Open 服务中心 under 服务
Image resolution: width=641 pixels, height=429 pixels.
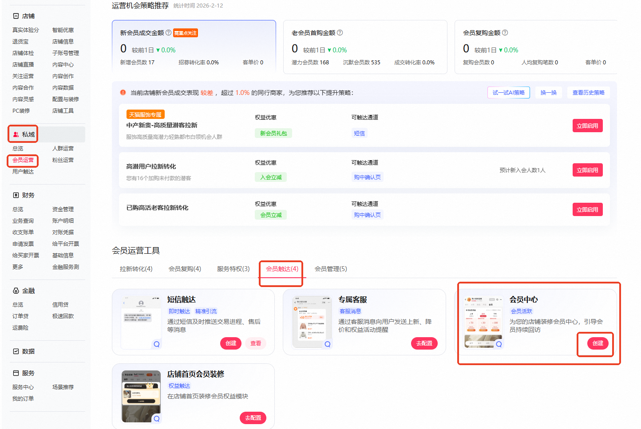coord(23,387)
